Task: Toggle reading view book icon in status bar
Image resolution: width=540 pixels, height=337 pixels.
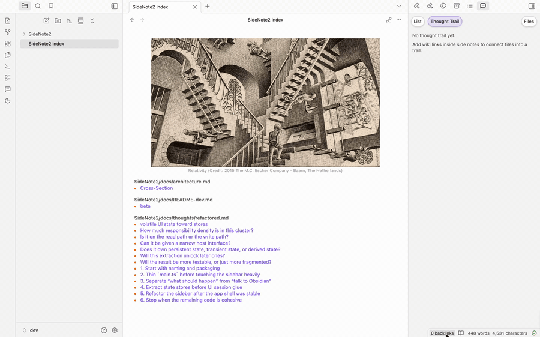Action: coord(461,333)
